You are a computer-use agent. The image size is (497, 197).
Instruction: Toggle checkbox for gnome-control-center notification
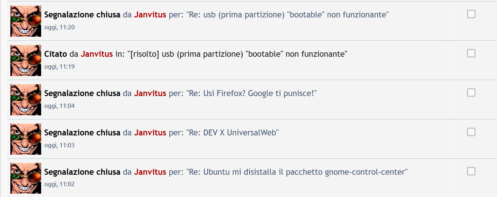pyautogui.click(x=471, y=171)
